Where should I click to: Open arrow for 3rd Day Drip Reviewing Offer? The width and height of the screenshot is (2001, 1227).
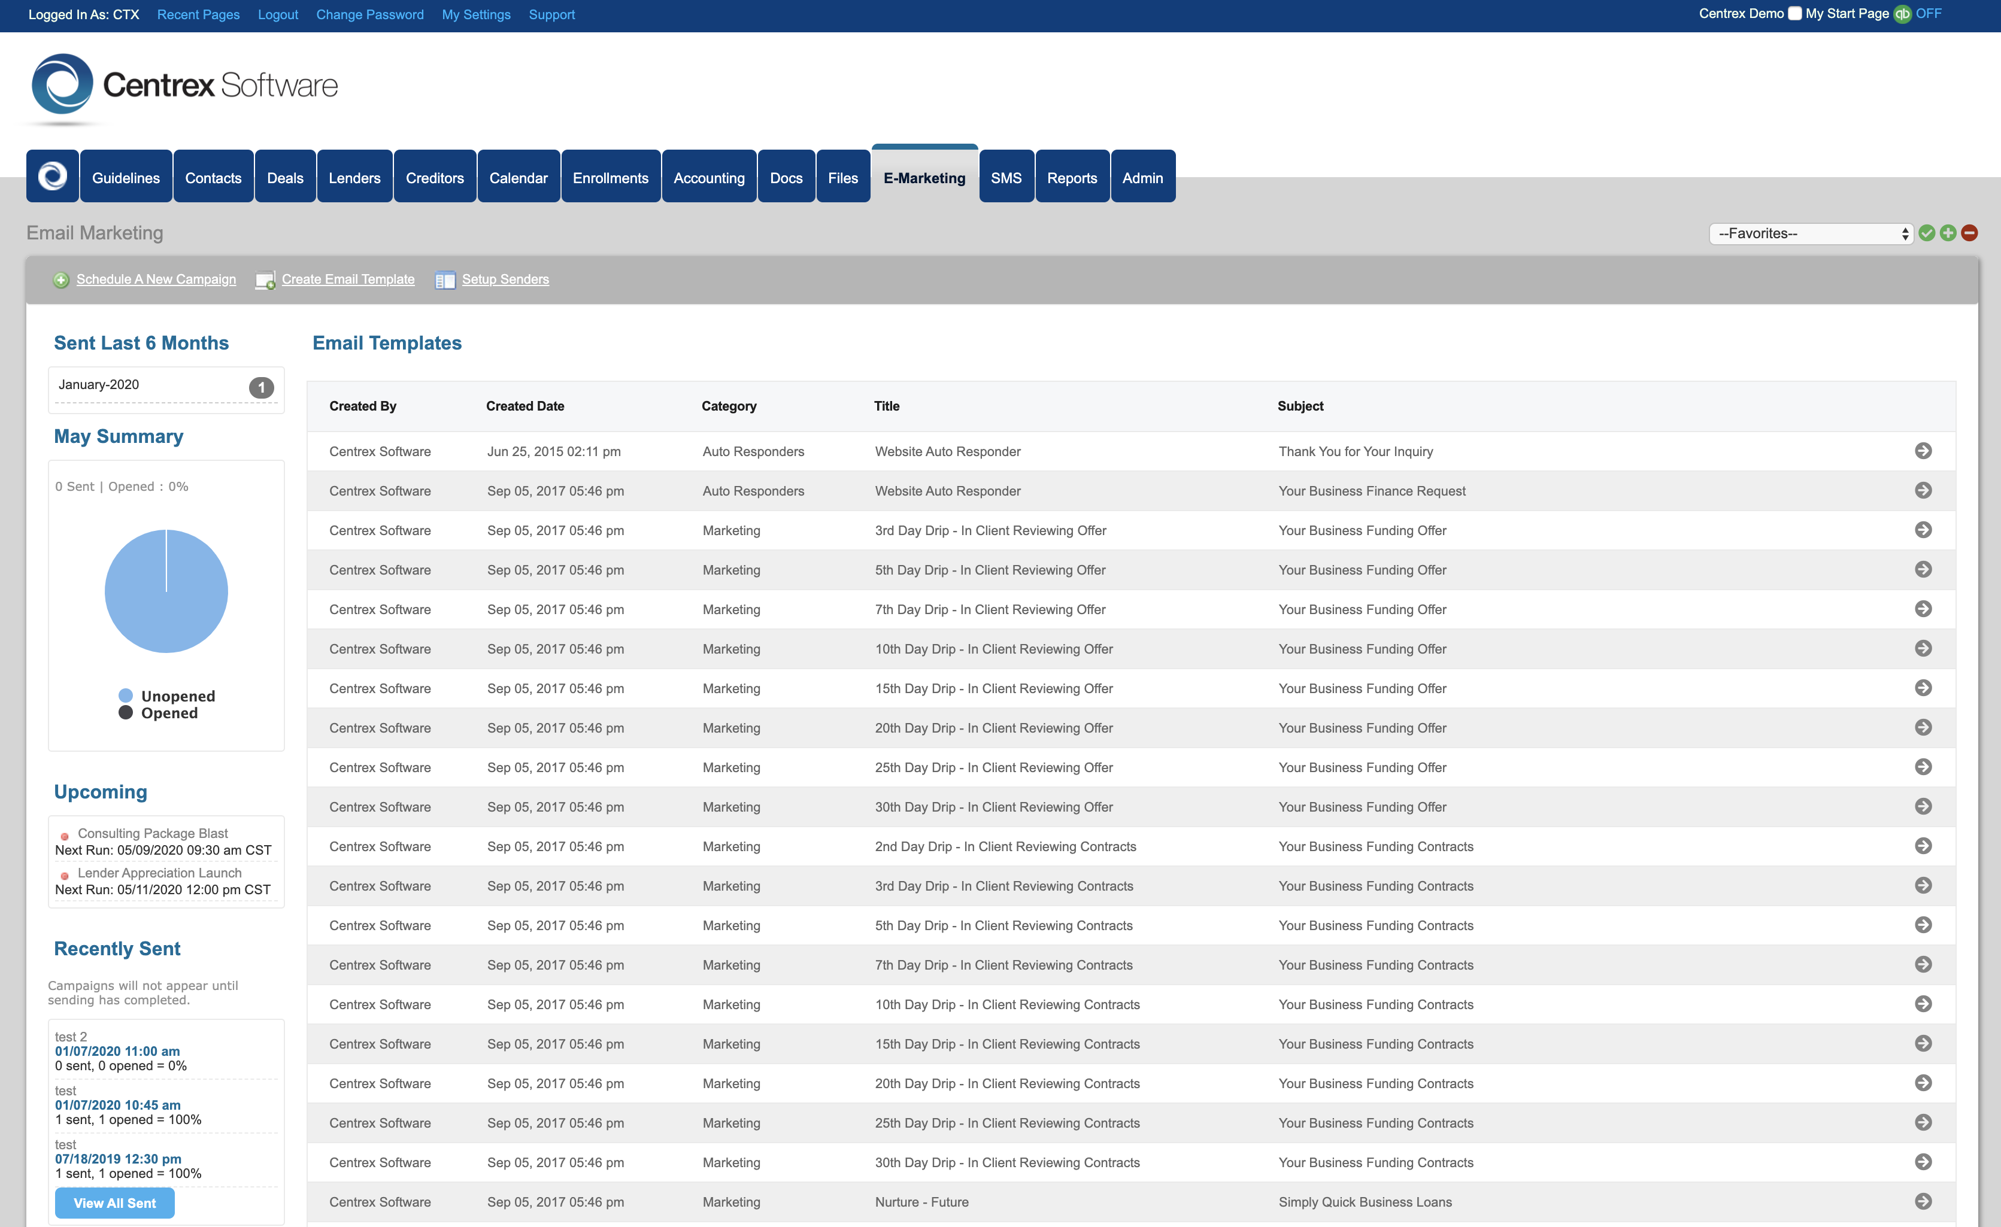pyautogui.click(x=1923, y=530)
